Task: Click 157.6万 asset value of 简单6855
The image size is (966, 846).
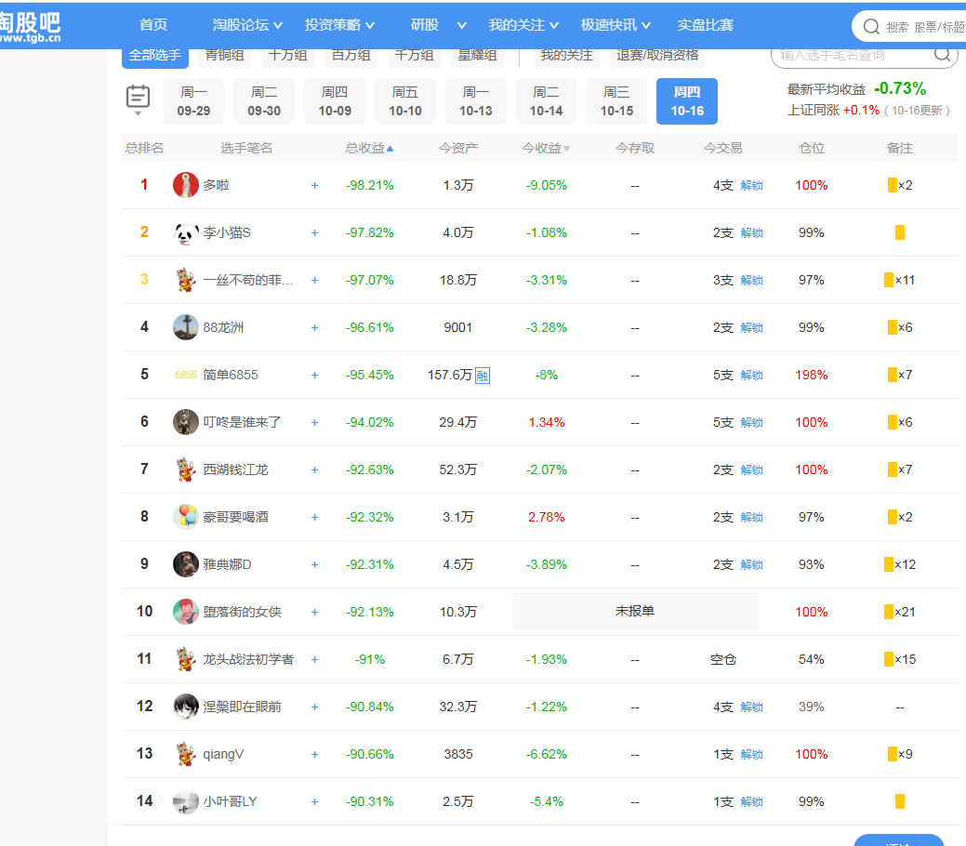Action: [x=450, y=376]
